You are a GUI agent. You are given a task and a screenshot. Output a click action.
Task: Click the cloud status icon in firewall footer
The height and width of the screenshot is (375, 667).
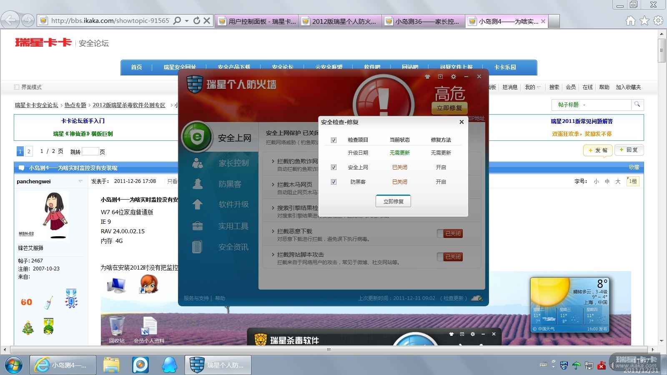[x=477, y=298]
